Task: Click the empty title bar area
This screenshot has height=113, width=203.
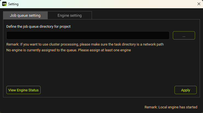Action: [104, 4]
